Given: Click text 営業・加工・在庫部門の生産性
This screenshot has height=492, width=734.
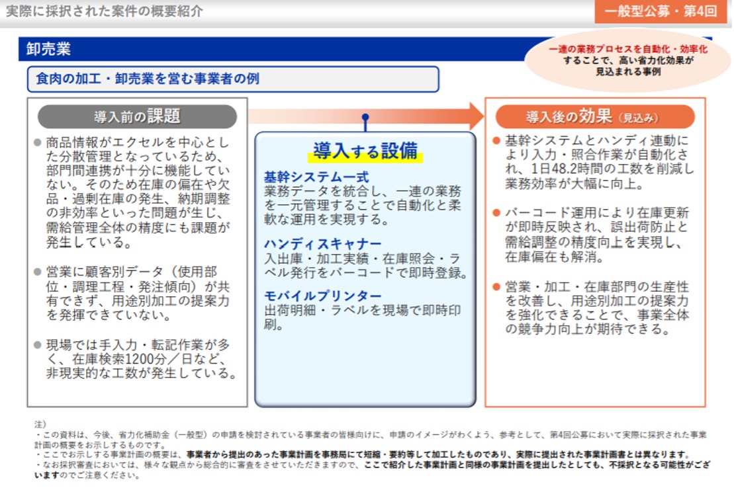Looking at the screenshot, I should [597, 286].
